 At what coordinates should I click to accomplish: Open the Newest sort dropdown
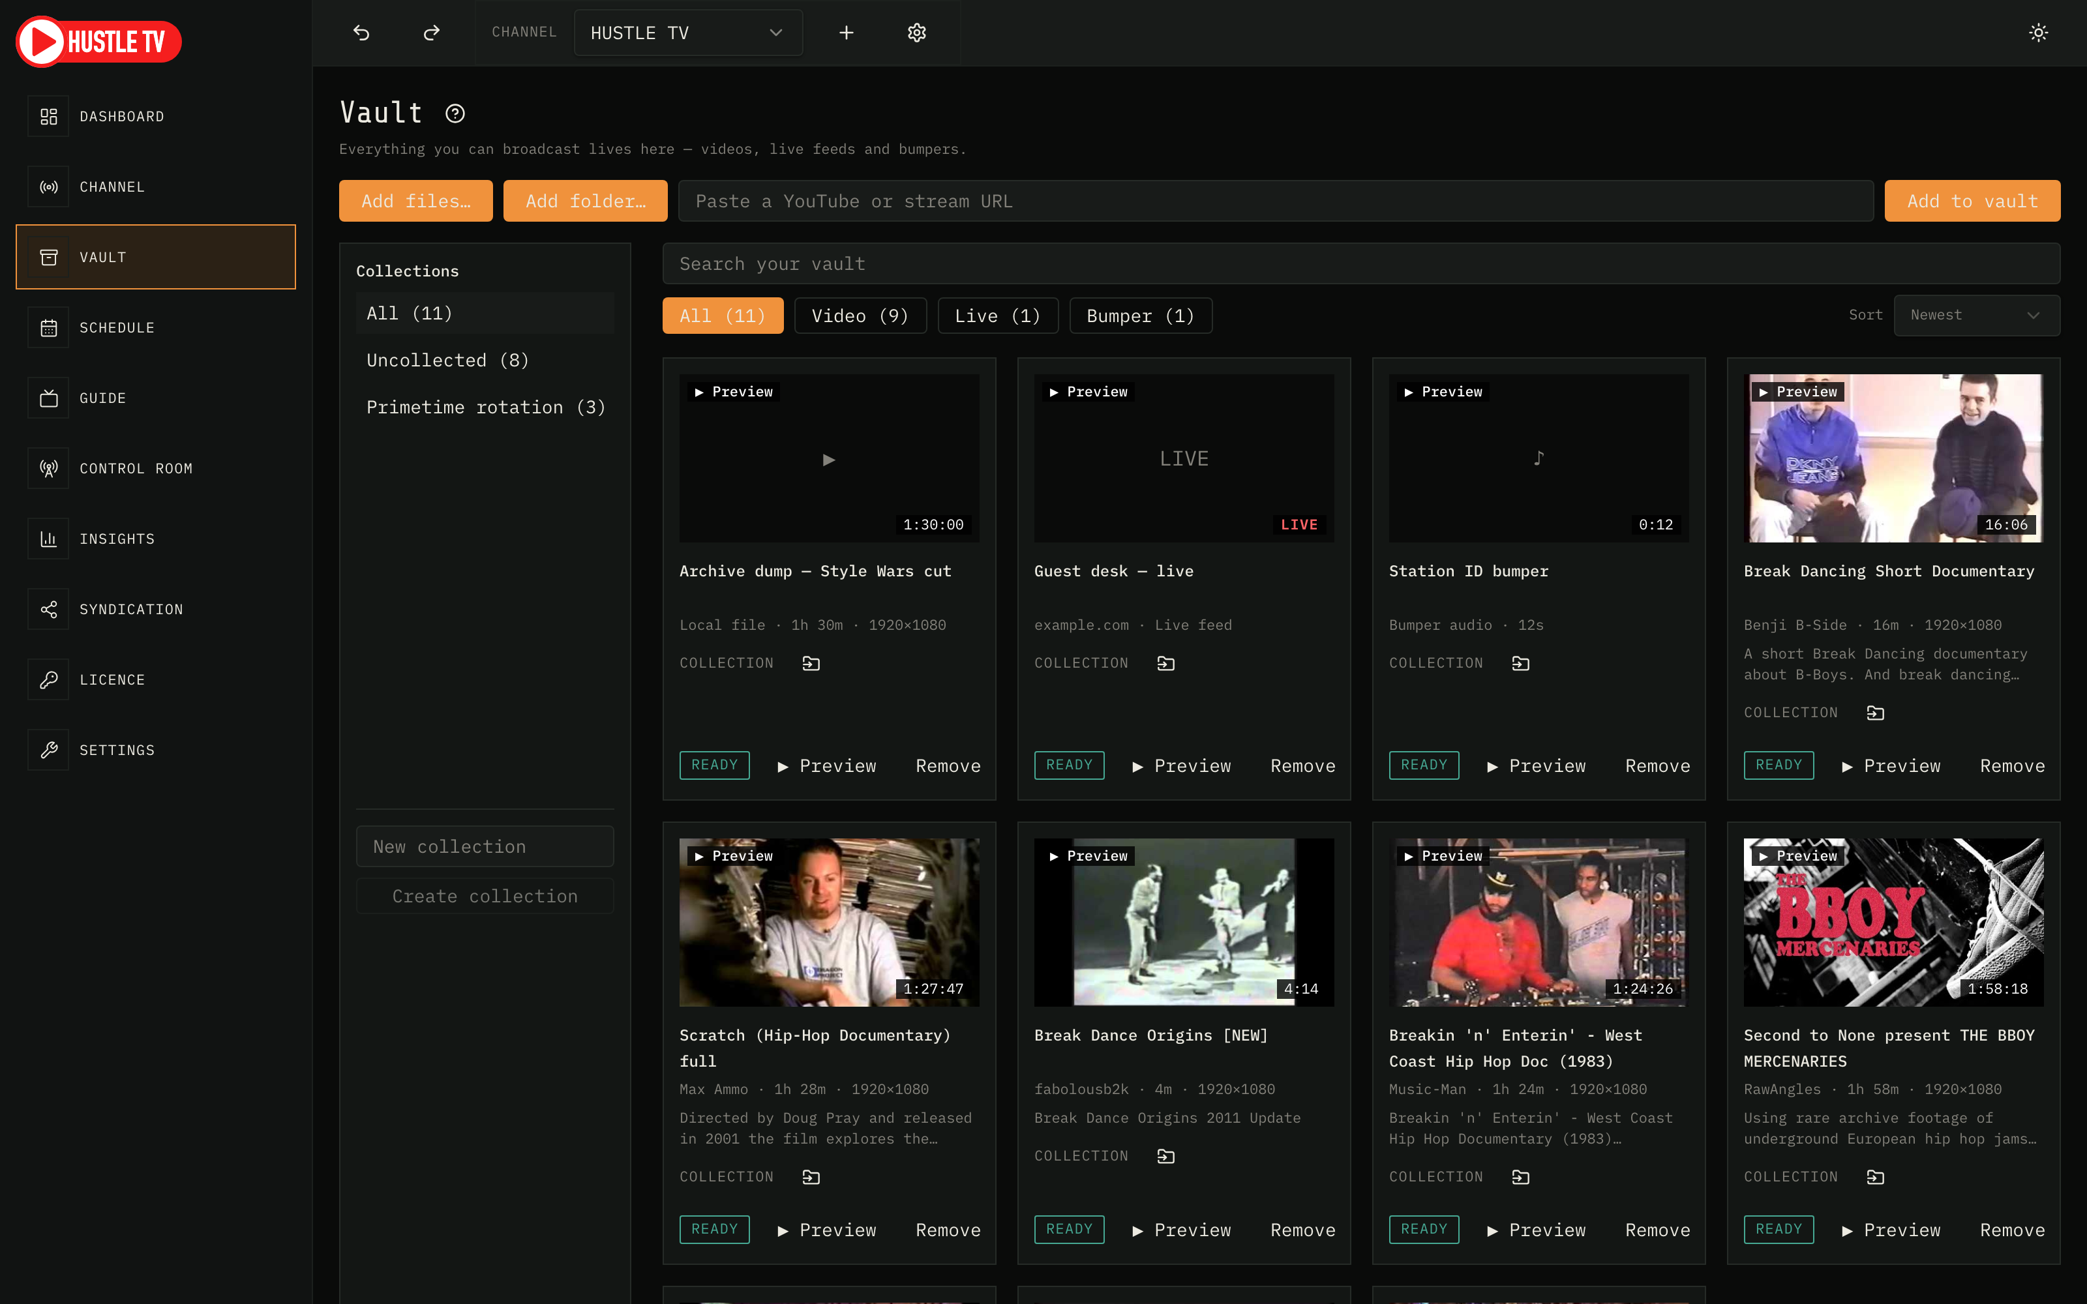[x=1977, y=316]
